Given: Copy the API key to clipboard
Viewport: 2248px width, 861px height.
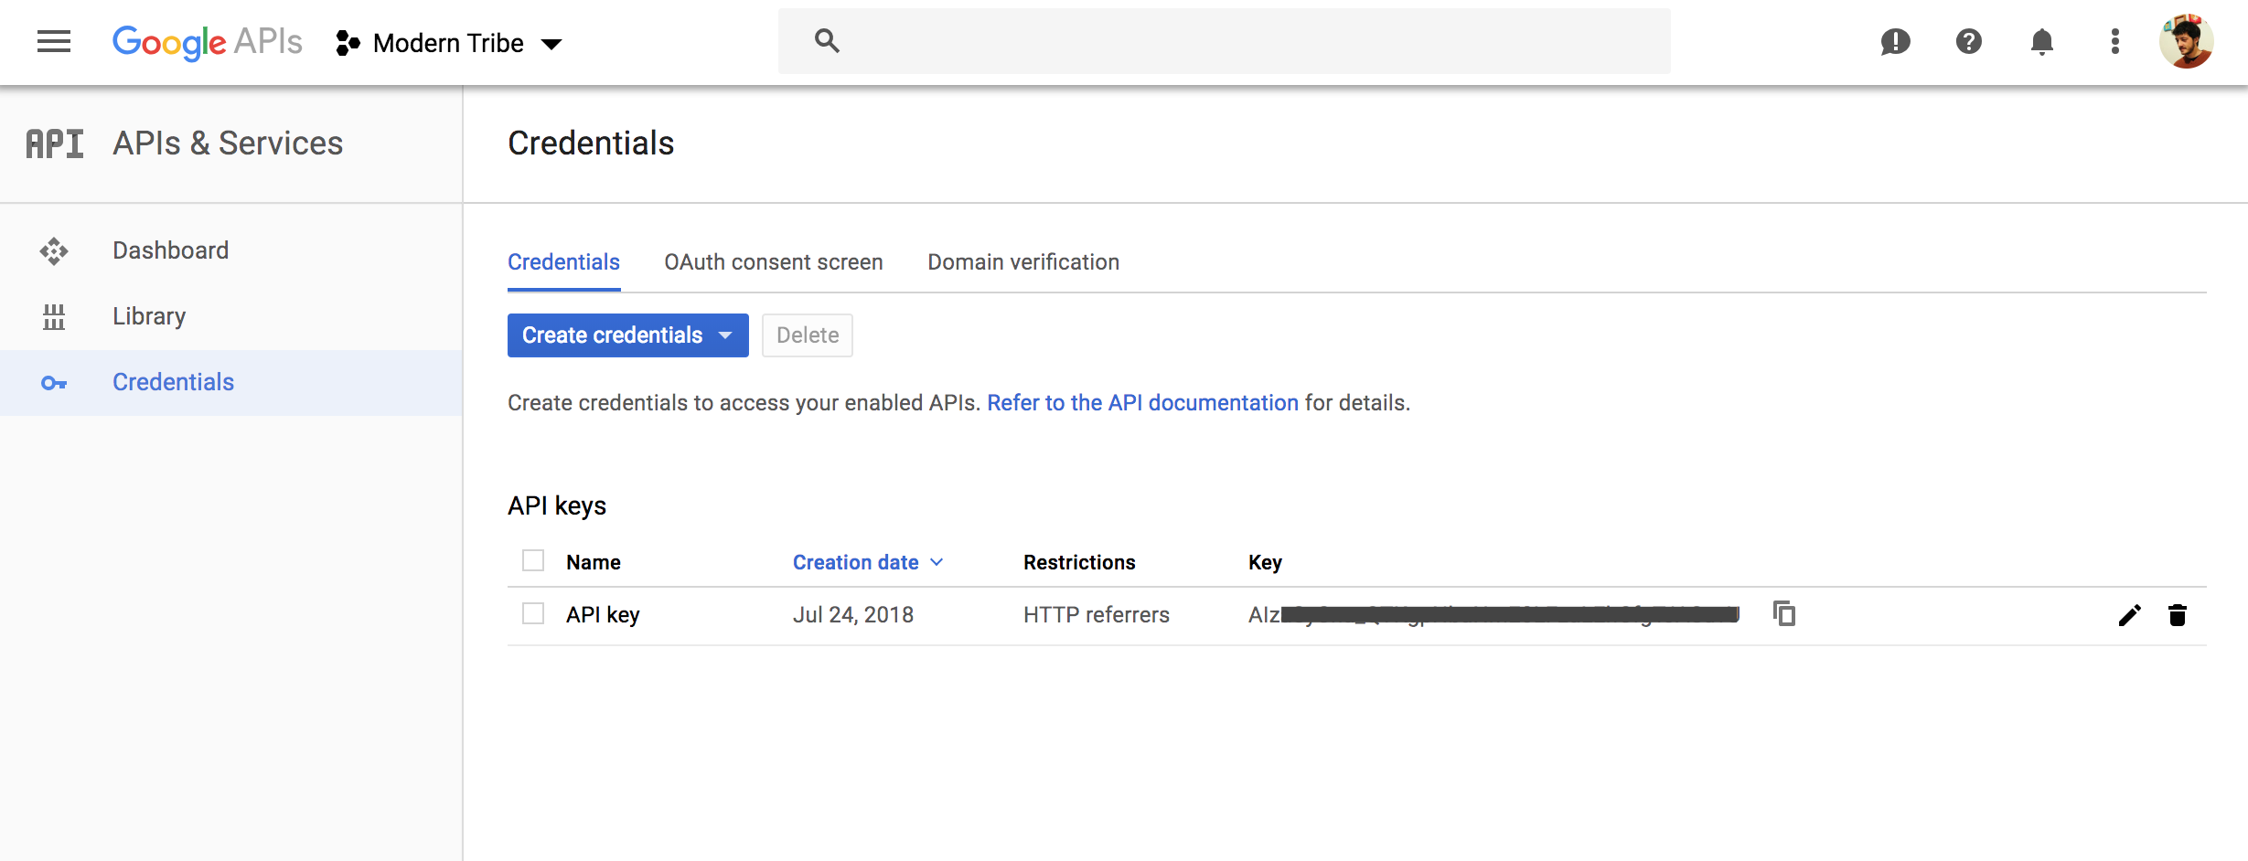Looking at the screenshot, I should [x=1784, y=614].
